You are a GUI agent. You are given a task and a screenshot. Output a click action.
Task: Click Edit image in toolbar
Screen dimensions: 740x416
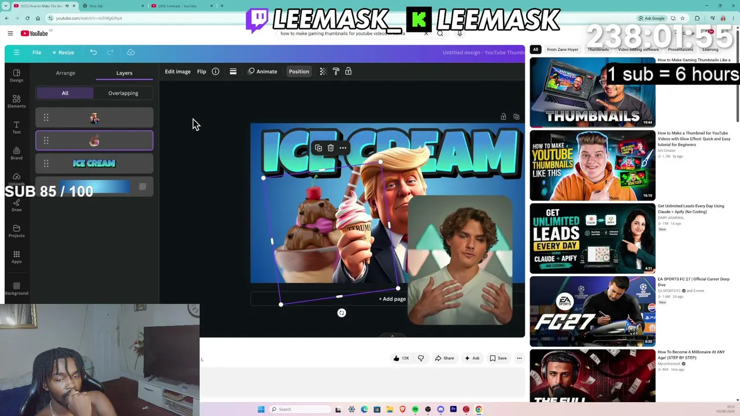tap(177, 72)
